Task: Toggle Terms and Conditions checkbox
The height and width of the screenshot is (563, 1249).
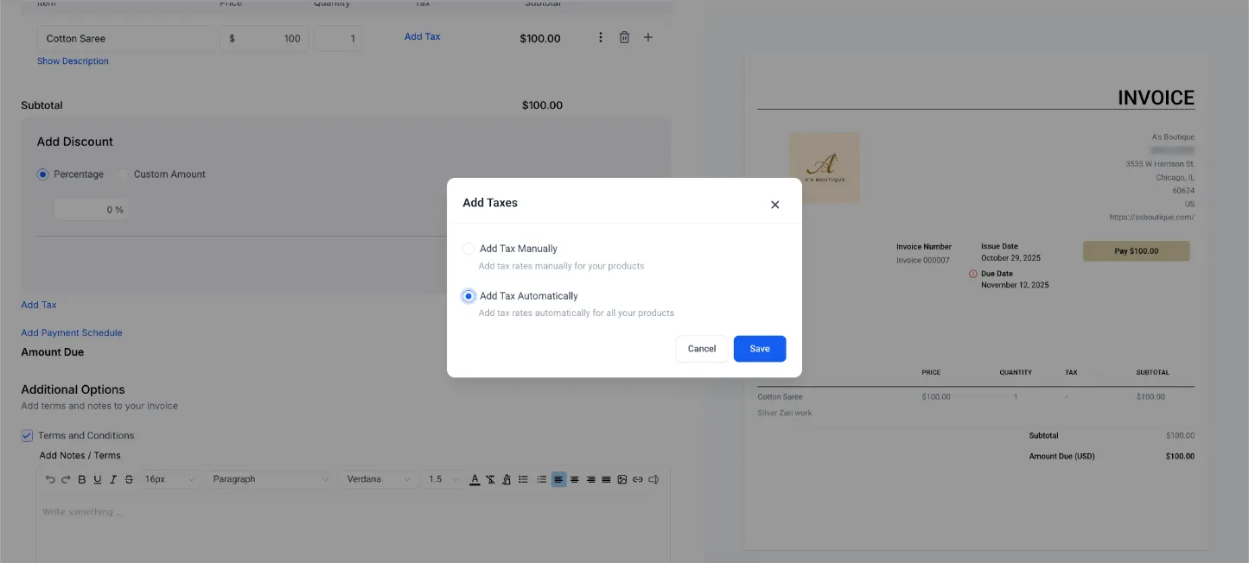Action: 27,436
